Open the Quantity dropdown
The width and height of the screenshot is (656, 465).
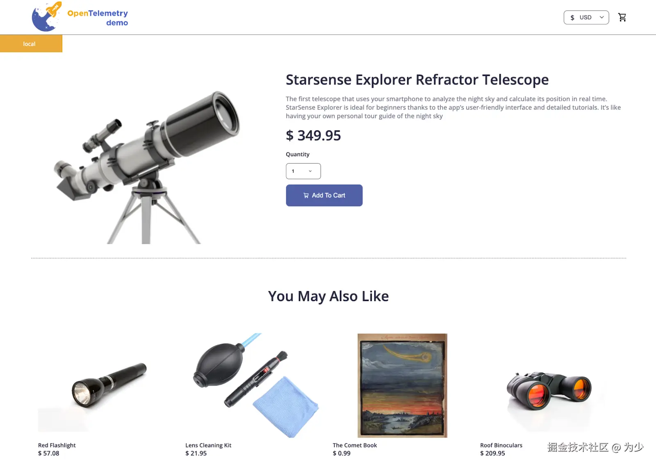coord(303,171)
